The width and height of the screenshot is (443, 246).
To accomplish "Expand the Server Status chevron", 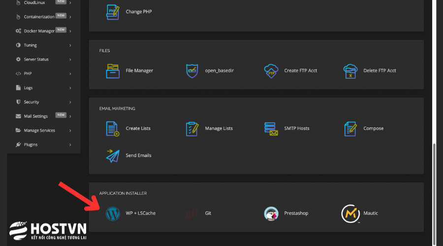I will (70, 60).
